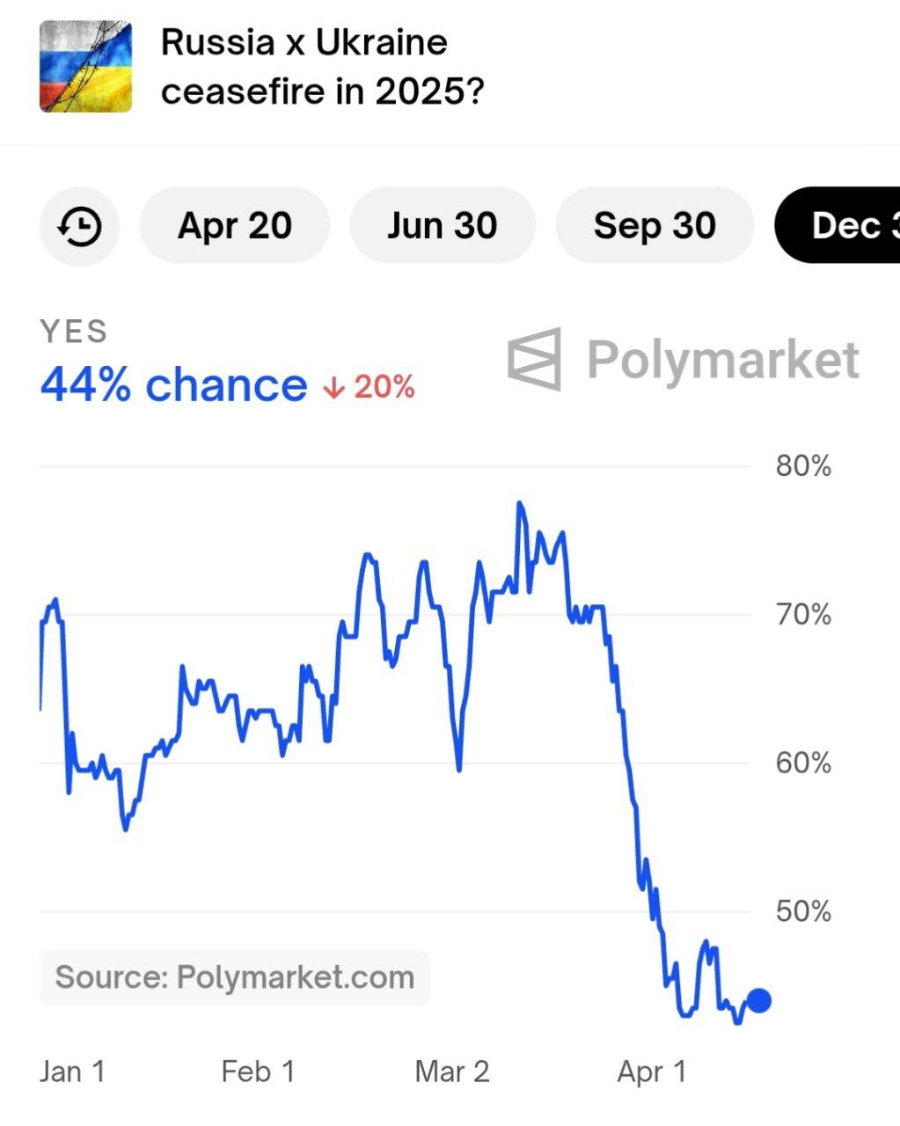Select the Apr 20 date tab

click(235, 226)
